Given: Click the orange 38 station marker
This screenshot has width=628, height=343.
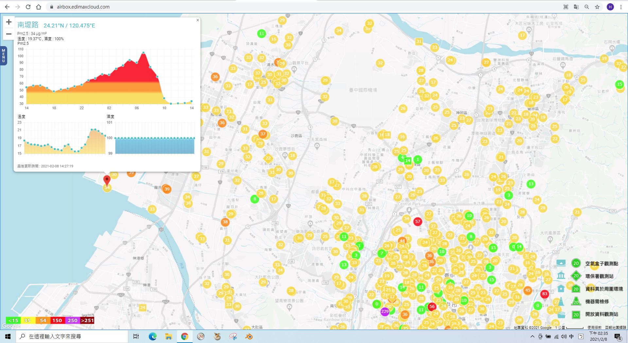Looking at the screenshot, I should pyautogui.click(x=225, y=222).
